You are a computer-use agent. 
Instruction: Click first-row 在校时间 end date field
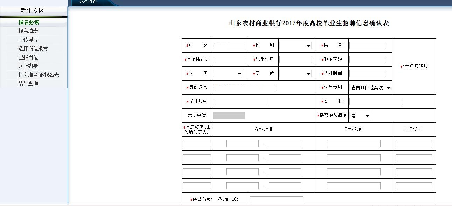[x=285, y=144]
